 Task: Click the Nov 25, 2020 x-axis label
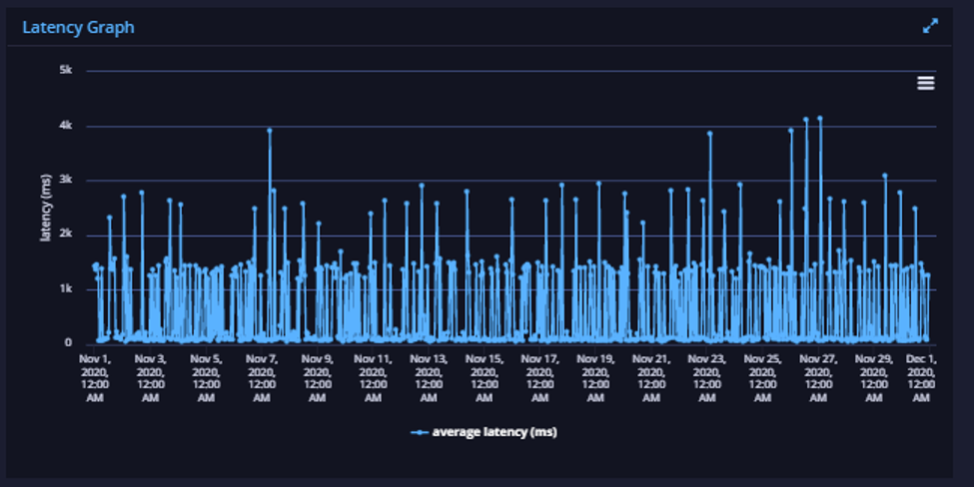tap(762, 378)
